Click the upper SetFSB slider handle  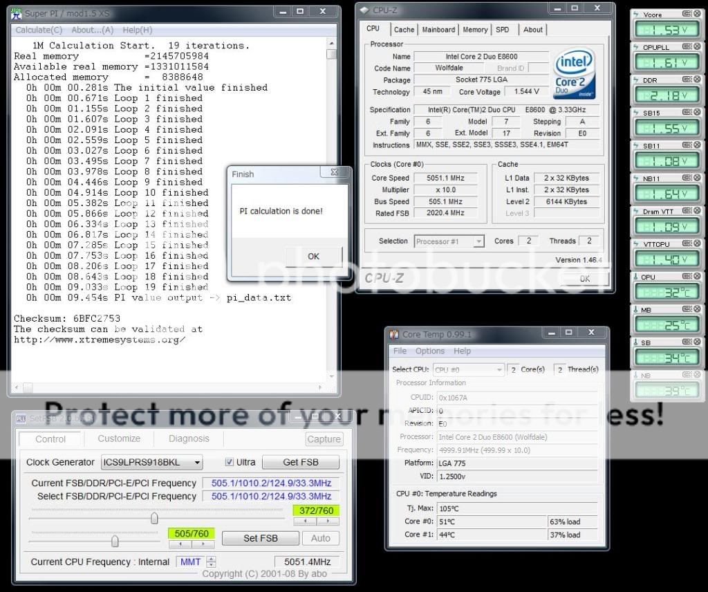154,517
